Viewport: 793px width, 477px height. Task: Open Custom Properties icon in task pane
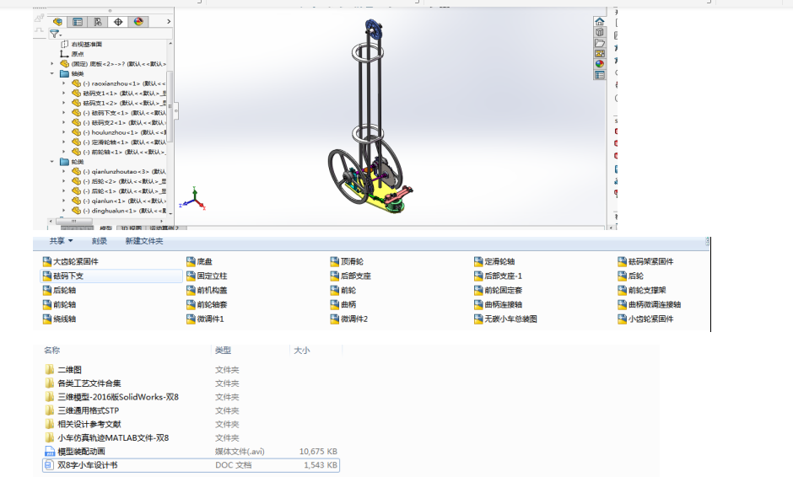(599, 75)
